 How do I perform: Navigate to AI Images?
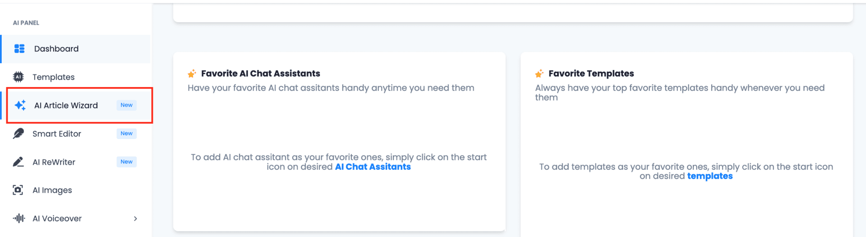tap(52, 191)
